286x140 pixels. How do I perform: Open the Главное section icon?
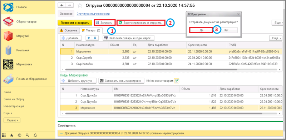click(x=8, y=7)
